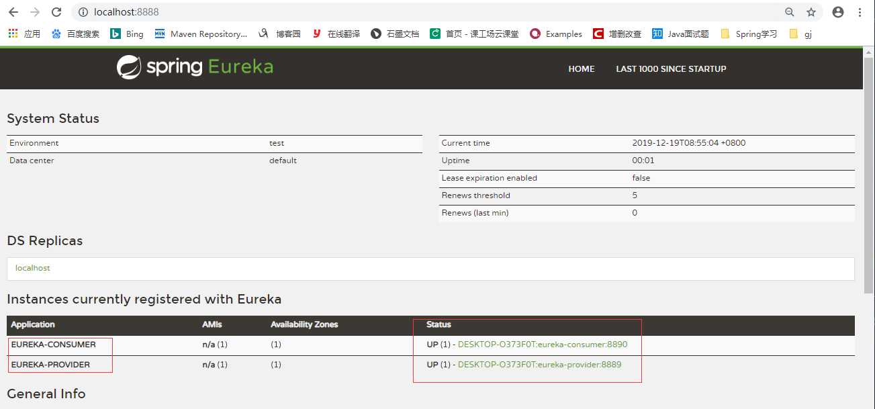Click the System Status heading
Image resolution: width=875 pixels, height=409 pixels.
pyautogui.click(x=53, y=118)
